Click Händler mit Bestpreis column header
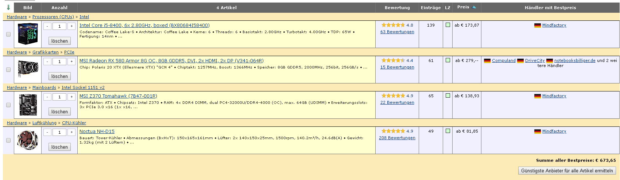 pos(550,8)
